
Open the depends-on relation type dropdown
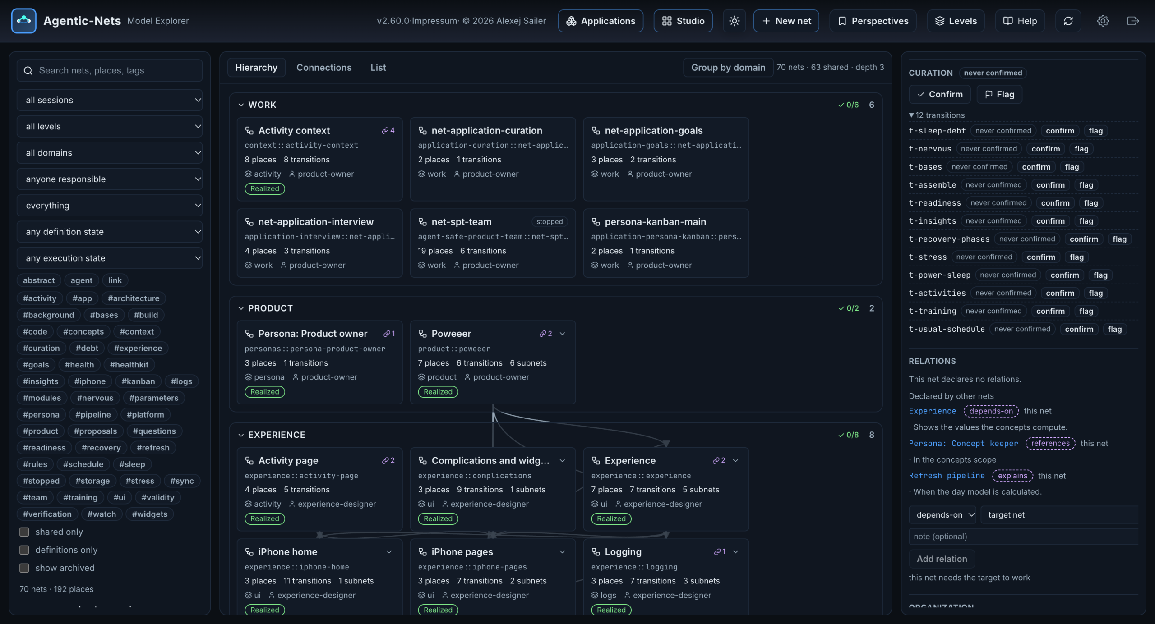coord(942,515)
